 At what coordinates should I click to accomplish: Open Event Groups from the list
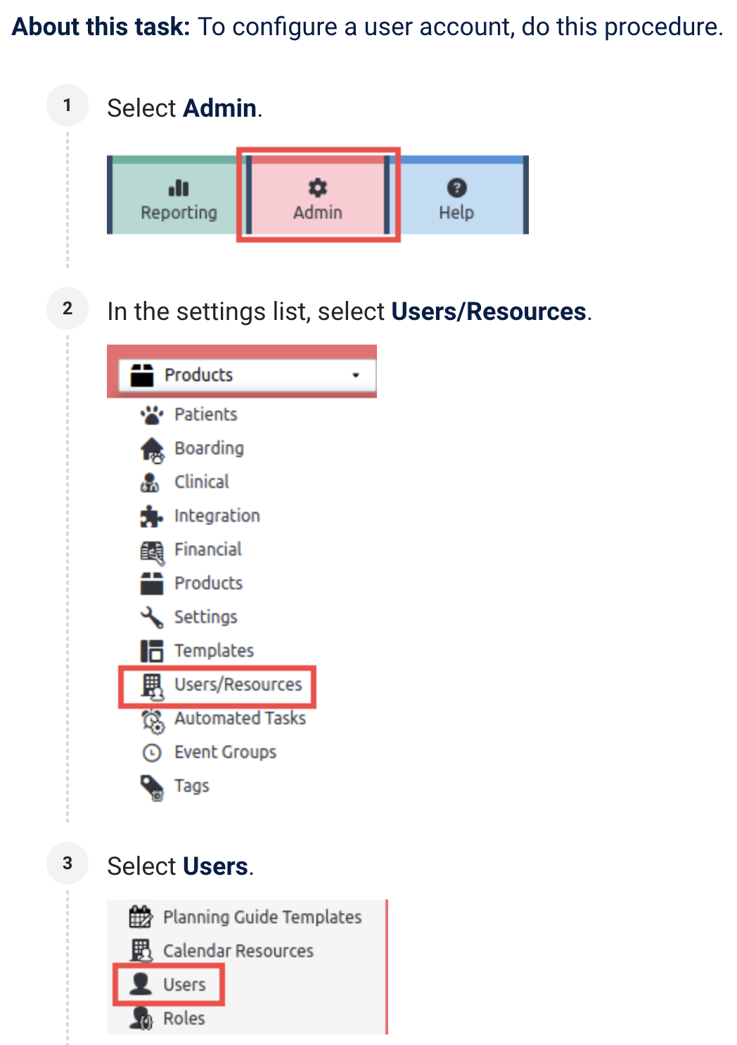pos(225,752)
